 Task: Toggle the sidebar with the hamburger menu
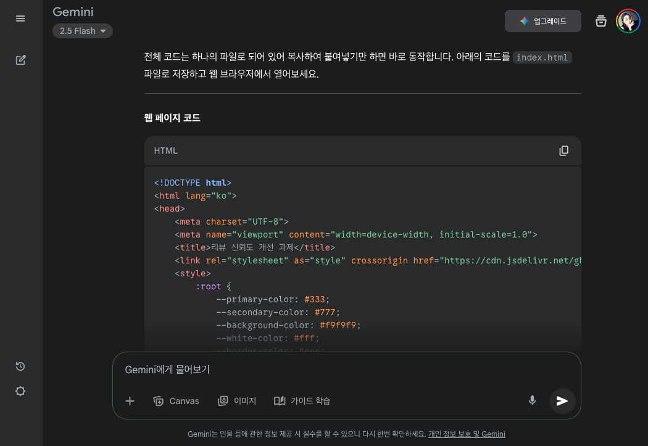(x=20, y=19)
